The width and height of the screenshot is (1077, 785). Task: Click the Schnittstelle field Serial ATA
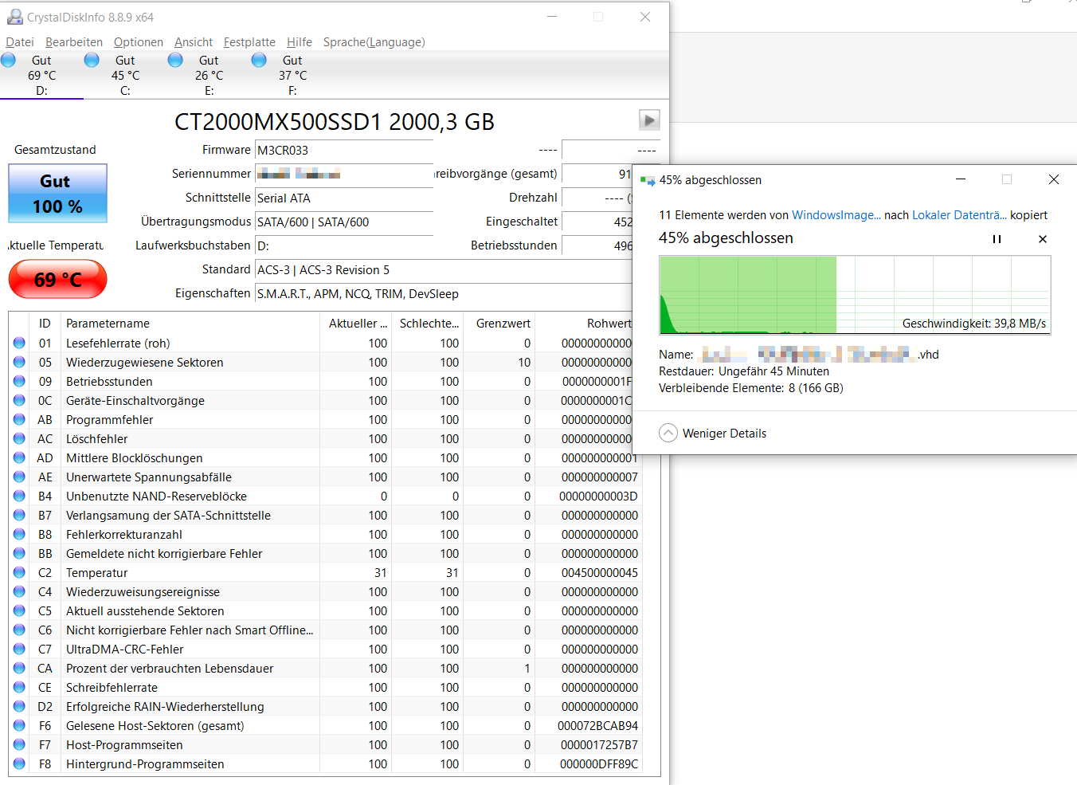coord(343,198)
